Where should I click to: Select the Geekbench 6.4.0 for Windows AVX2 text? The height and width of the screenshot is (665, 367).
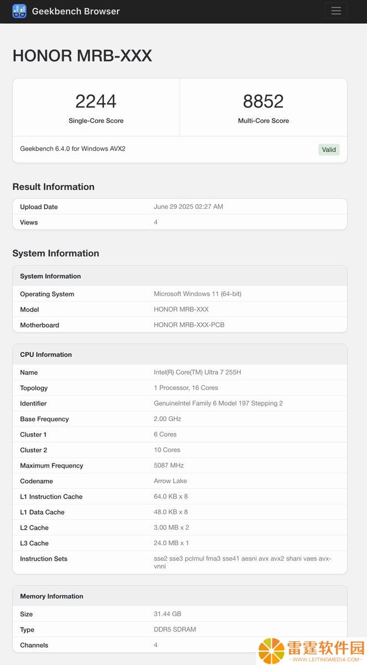pos(73,149)
